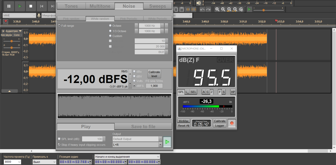Start generator with green play button
The height and width of the screenshot is (165, 336).
tap(167, 142)
